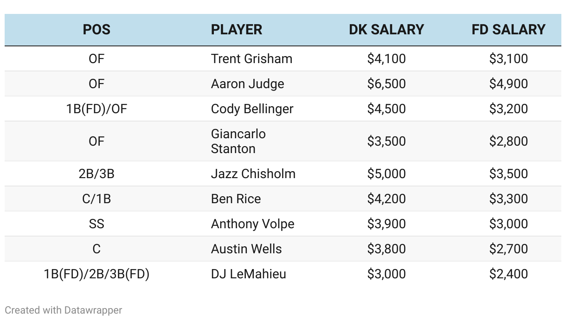The image size is (566, 321).
Task: Select the Anthony Volpe player name
Action: point(252,224)
